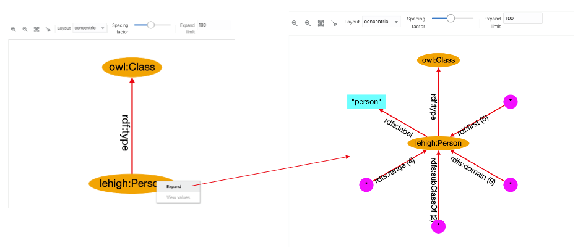Click zoom in icon in left panel

13,29
